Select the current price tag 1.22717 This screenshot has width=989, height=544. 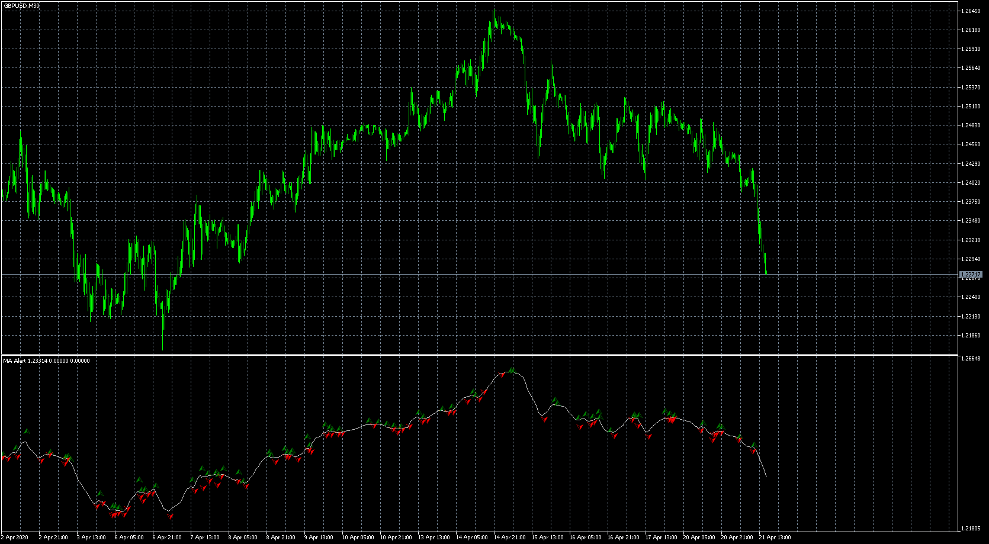(x=970, y=275)
